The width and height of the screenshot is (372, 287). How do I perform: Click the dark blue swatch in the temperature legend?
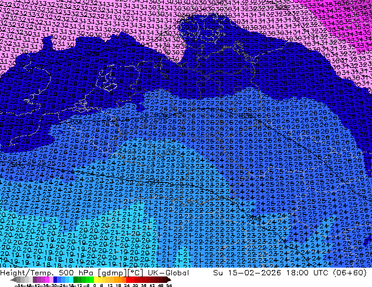(x=55, y=280)
